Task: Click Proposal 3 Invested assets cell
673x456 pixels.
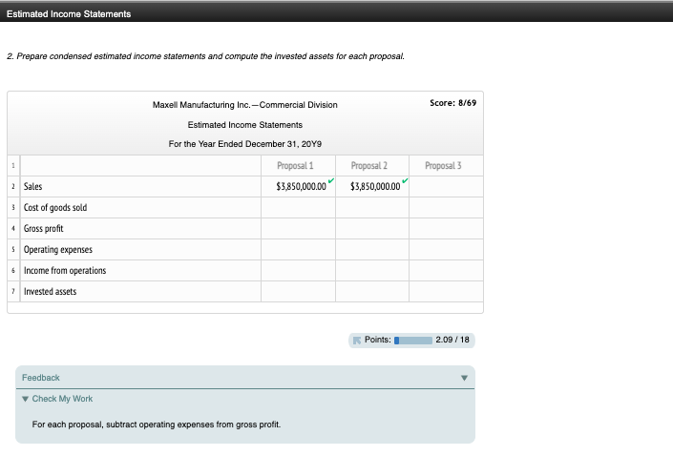Action: click(446, 292)
